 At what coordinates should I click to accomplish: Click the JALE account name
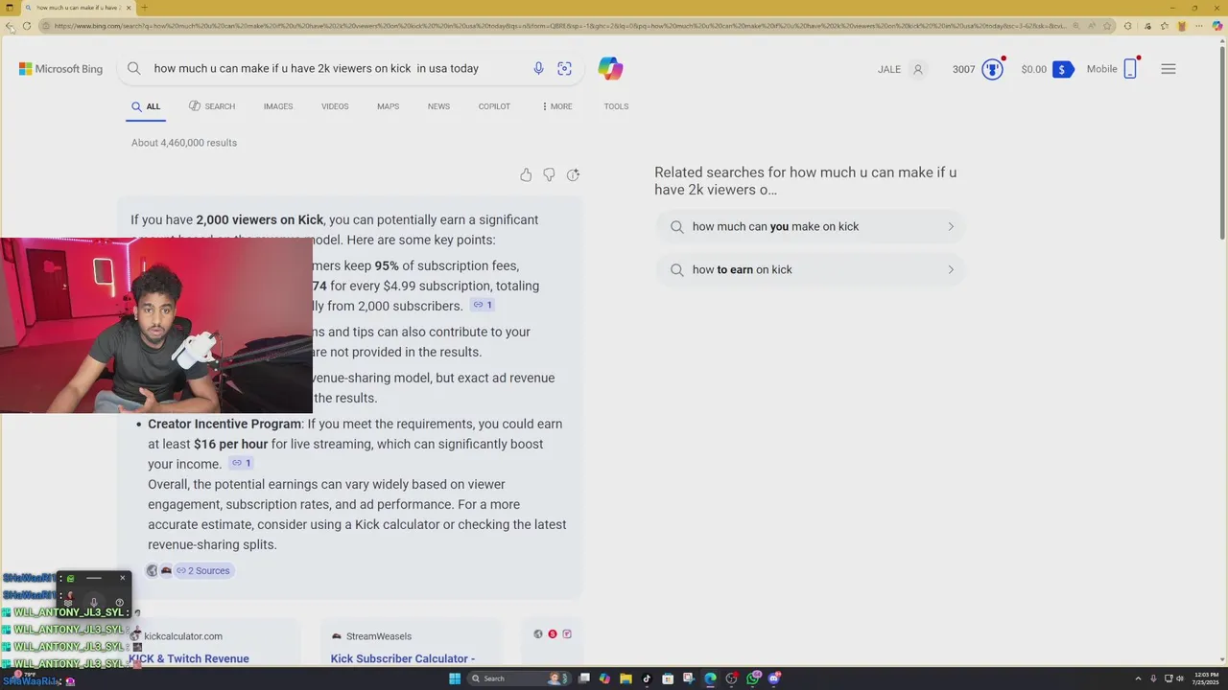pos(889,69)
